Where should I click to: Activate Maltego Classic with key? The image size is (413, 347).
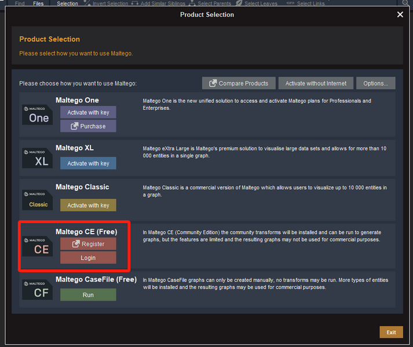[88, 205]
